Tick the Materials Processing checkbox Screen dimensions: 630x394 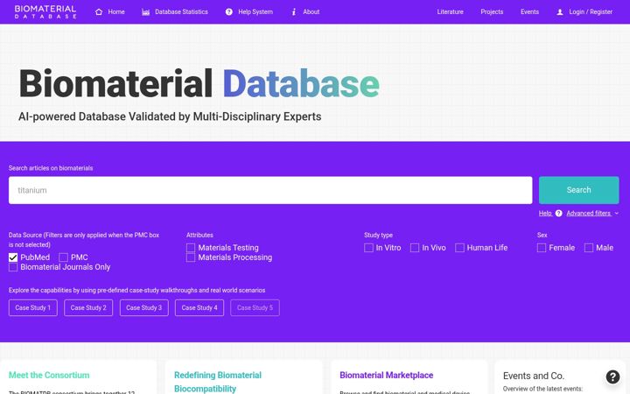[191, 257]
